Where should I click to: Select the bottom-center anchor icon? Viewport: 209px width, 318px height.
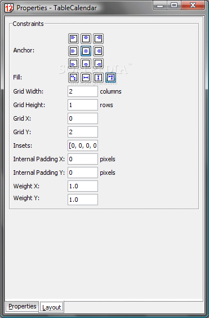tap(86, 64)
